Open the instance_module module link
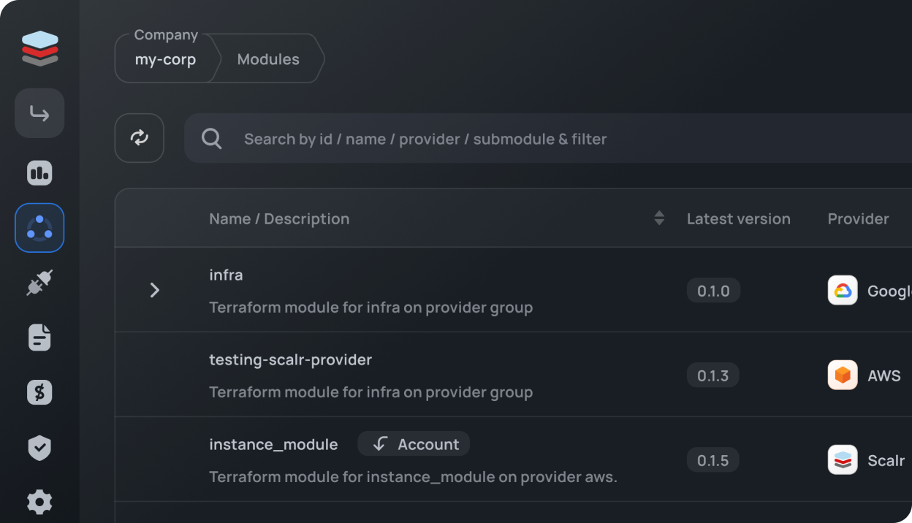Image resolution: width=912 pixels, height=523 pixels. point(273,444)
